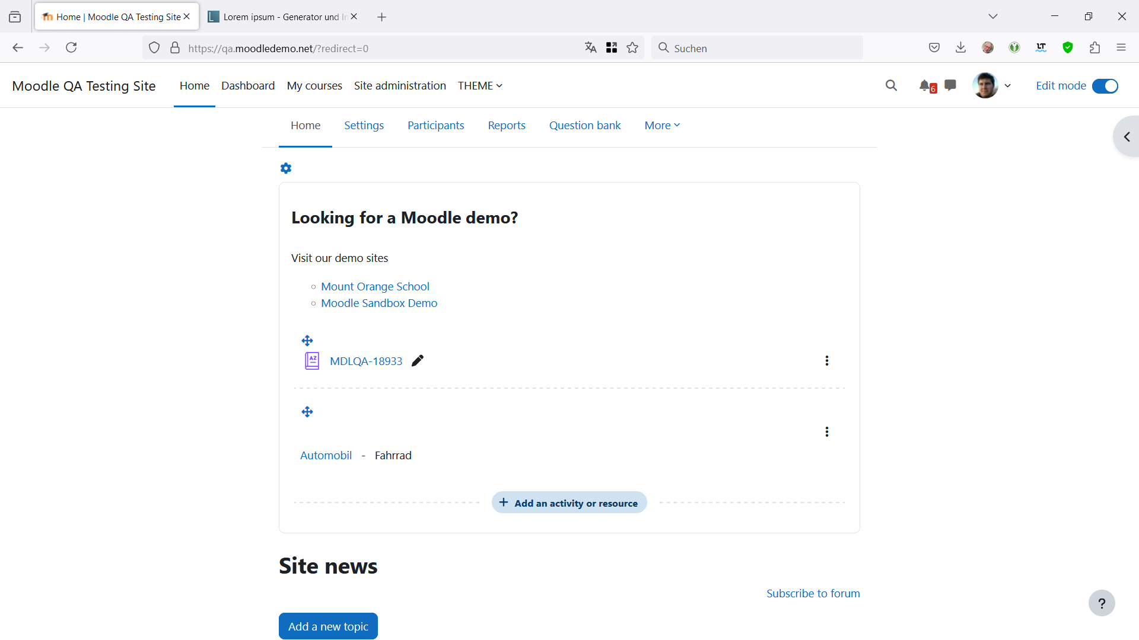Click the LanguageTool extension icon
This screenshot has width=1139, height=640.
coord(1041,48)
